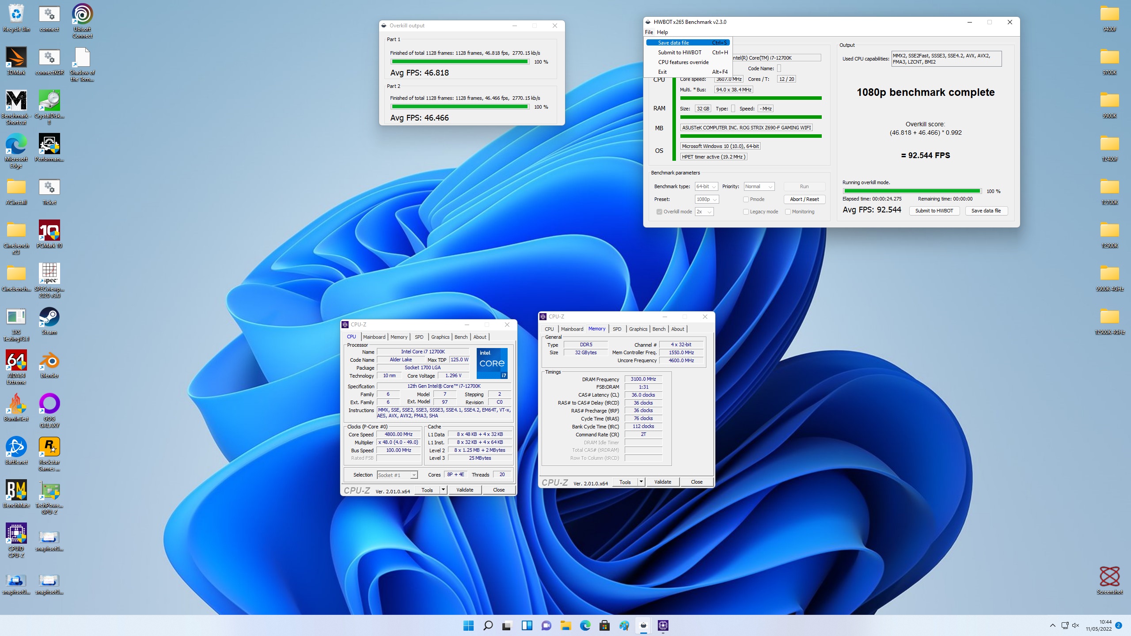The height and width of the screenshot is (636, 1131).
Task: Expand Tools arrow in CPU-Z CPU window
Action: point(443,490)
